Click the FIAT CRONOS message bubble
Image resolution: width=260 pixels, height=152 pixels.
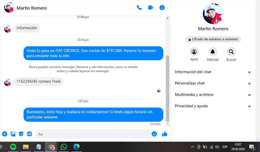tap(93, 53)
